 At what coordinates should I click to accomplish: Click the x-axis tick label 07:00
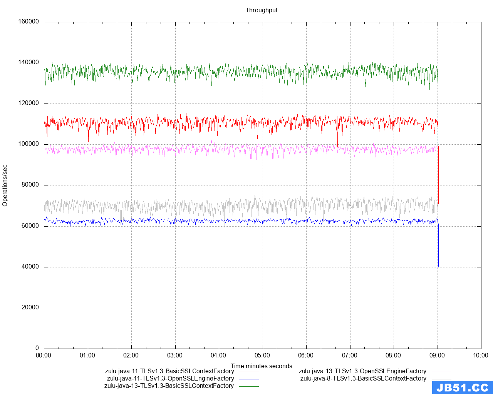[350, 356]
